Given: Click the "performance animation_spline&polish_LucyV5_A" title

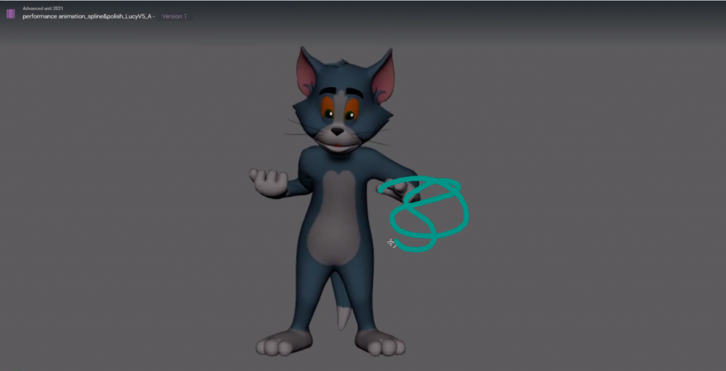Looking at the screenshot, I should 86,16.
